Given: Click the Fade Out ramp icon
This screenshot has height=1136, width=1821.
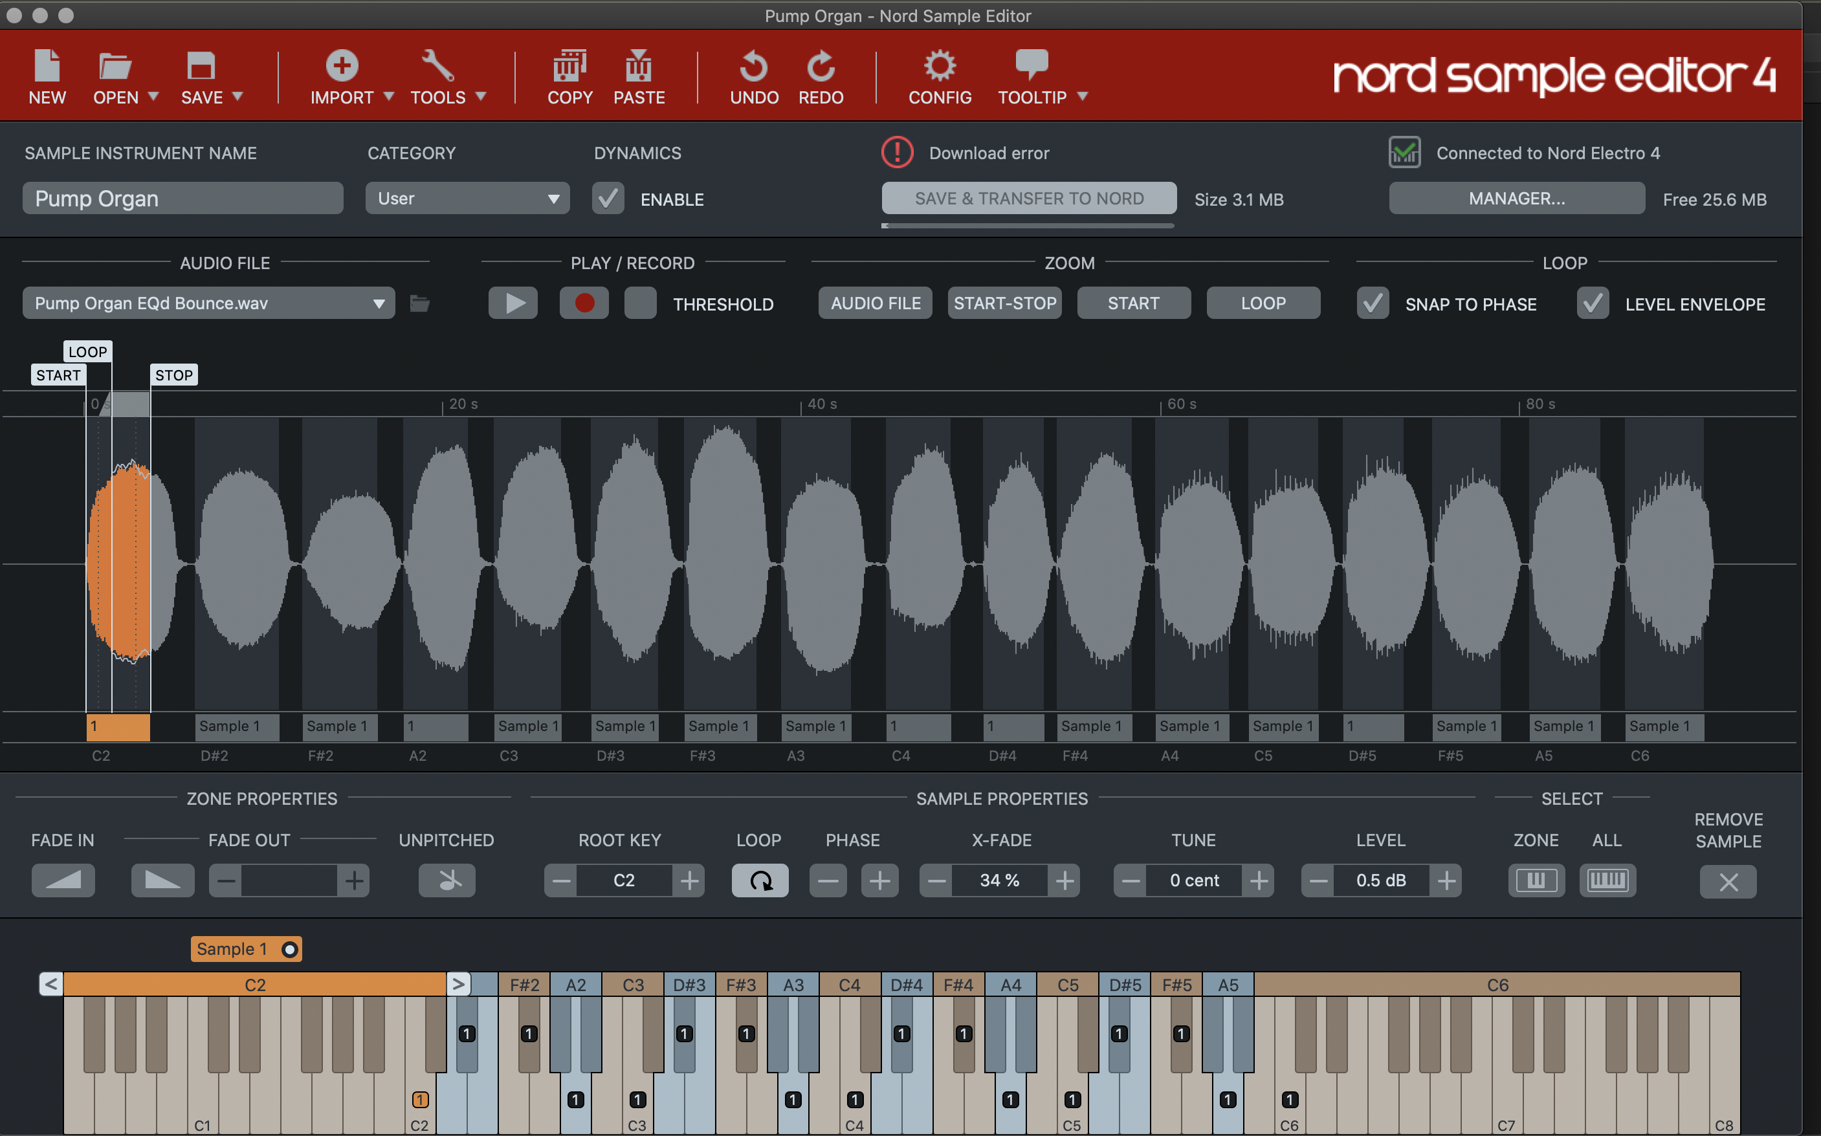Looking at the screenshot, I should click(162, 880).
